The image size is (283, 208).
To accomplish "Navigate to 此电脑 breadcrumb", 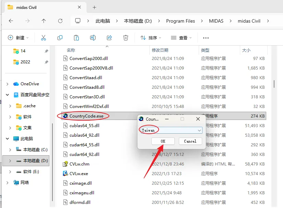I will coord(103,21).
